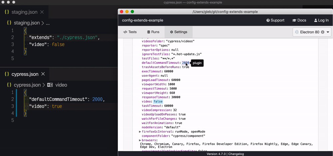Open the Docs link in Cypress header
Viewport: 333px width, 156px height.
pos(299,20)
